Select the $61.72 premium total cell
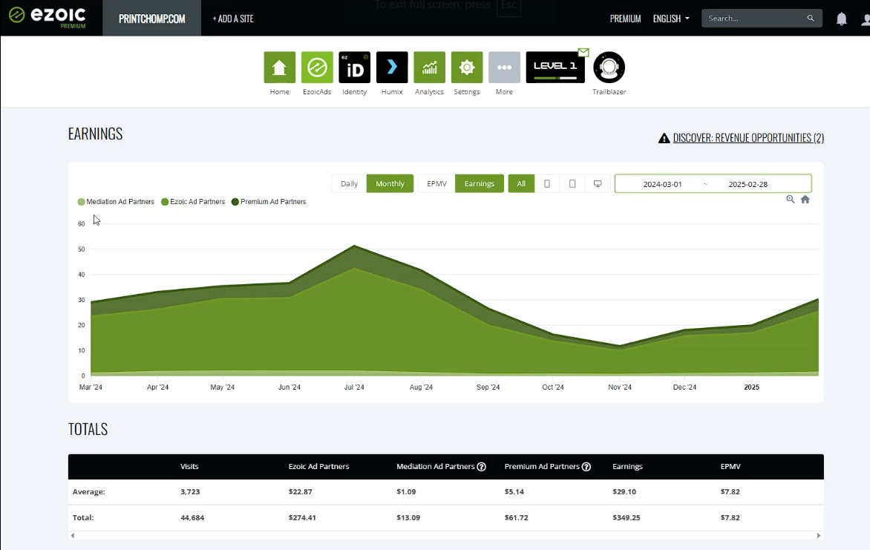Viewport: 870px width, 550px height. click(517, 518)
